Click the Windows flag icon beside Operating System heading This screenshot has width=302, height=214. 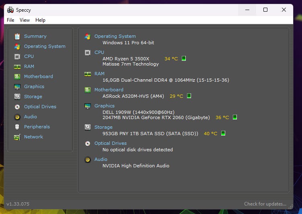point(88,37)
